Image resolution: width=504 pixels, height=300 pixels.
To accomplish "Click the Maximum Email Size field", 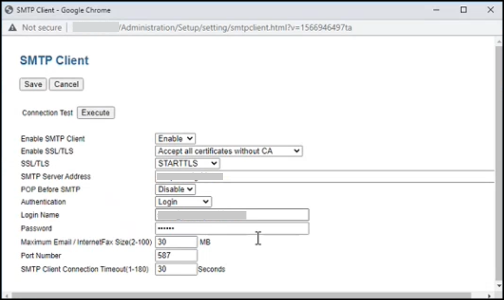I will pos(175,242).
